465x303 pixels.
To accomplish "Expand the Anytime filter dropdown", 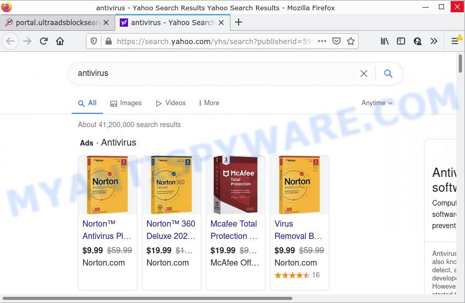I will point(377,103).
